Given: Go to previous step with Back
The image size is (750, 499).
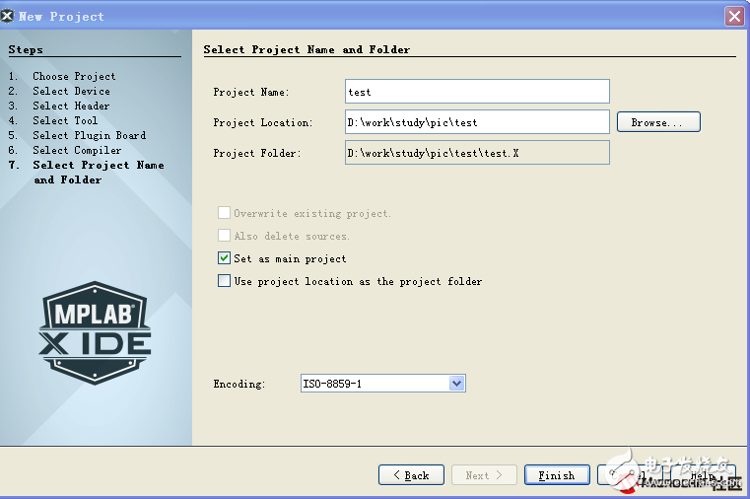Looking at the screenshot, I should (411, 475).
